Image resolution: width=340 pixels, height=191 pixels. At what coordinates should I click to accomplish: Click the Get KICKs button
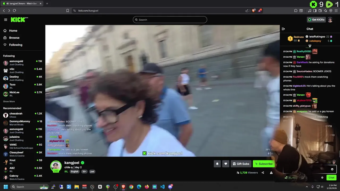pos(316,20)
